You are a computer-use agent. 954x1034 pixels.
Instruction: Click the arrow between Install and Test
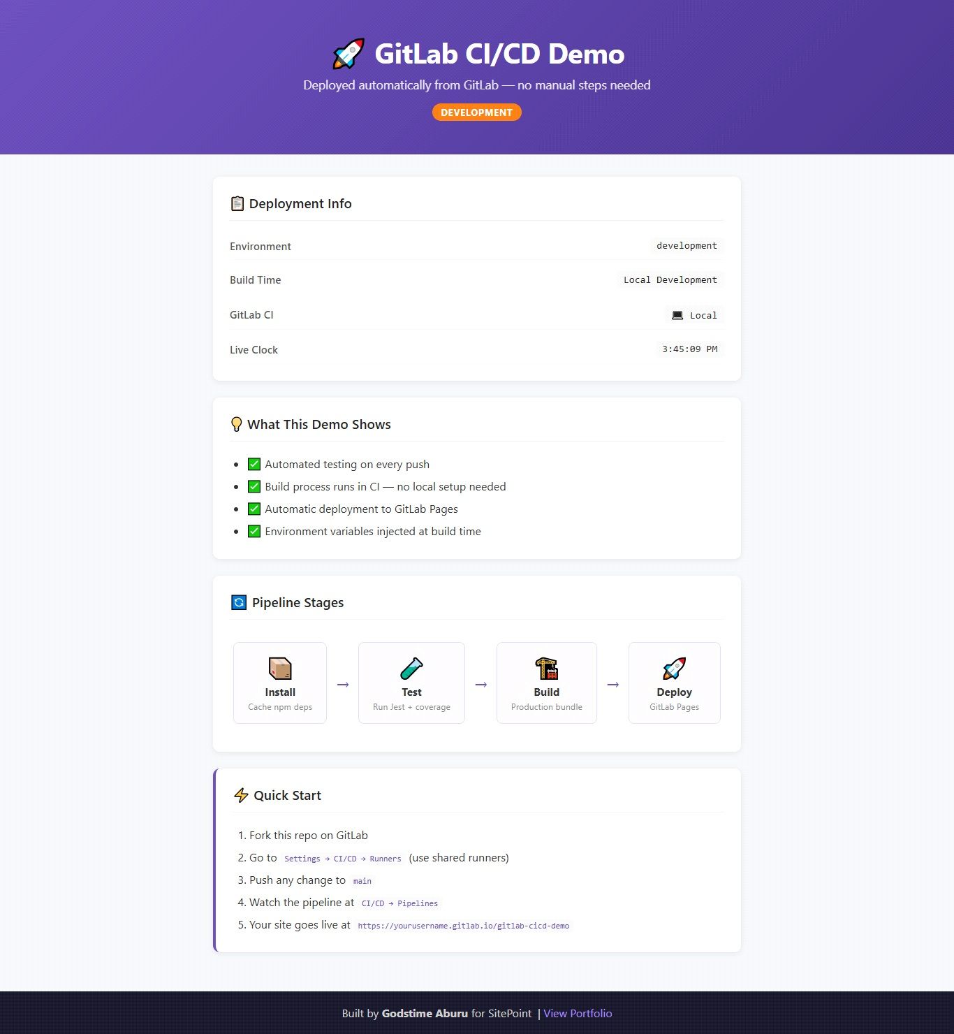click(x=343, y=685)
